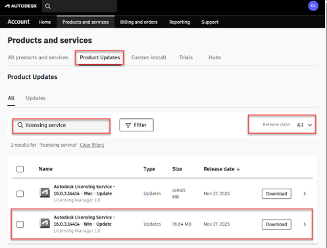
Task: Click Licensing Manager 1.0 under Mac update
Action: [x=77, y=200]
